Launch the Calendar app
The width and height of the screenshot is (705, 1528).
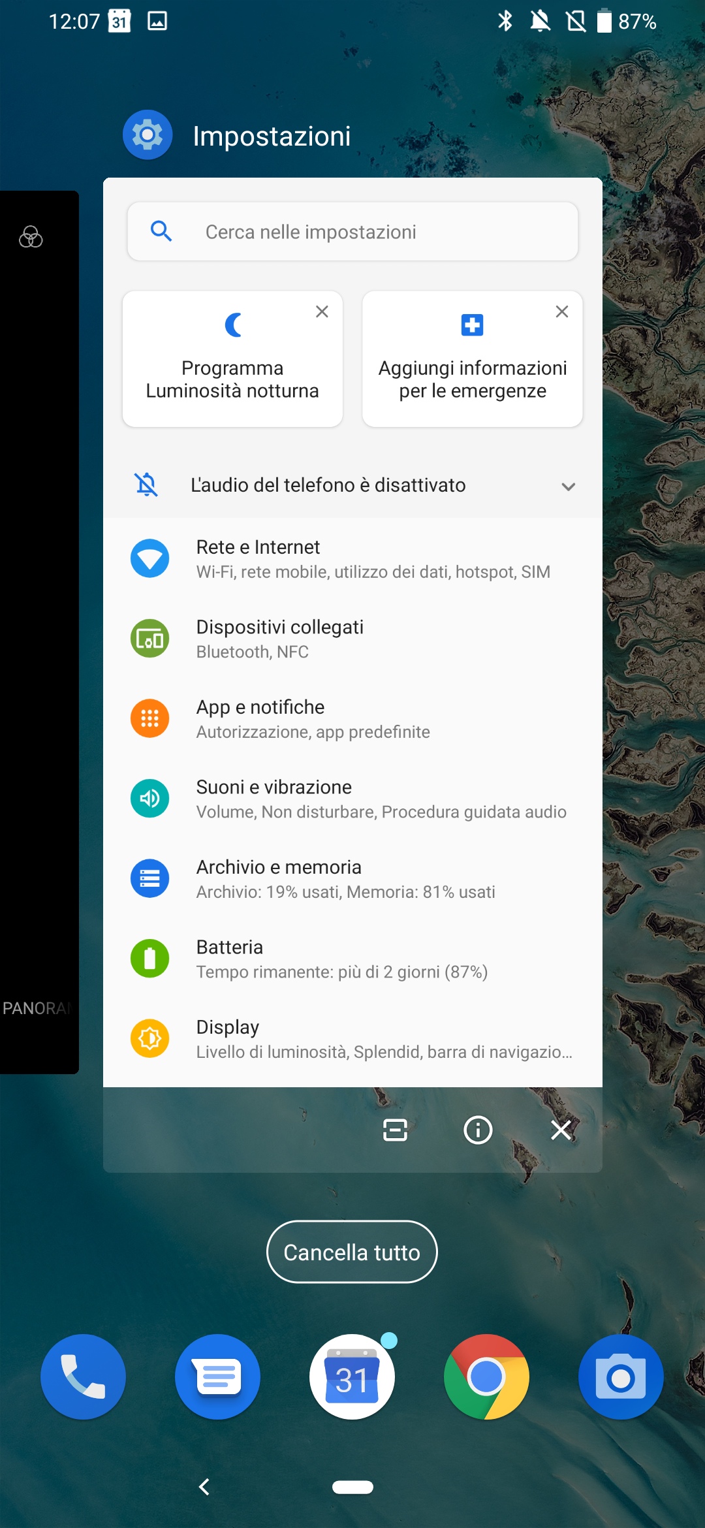352,1377
